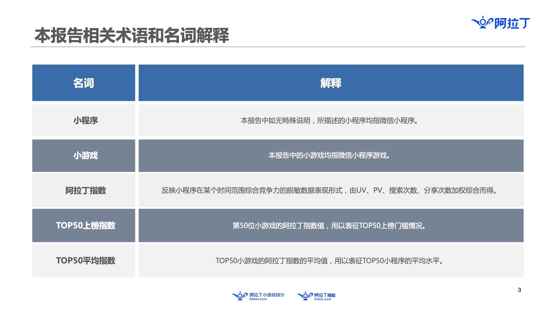Select the 小游戏 term cell
This screenshot has width=556, height=313.
[84, 156]
